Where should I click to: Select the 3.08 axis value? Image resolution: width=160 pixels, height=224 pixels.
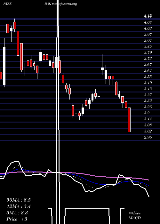[x=148, y=125]
